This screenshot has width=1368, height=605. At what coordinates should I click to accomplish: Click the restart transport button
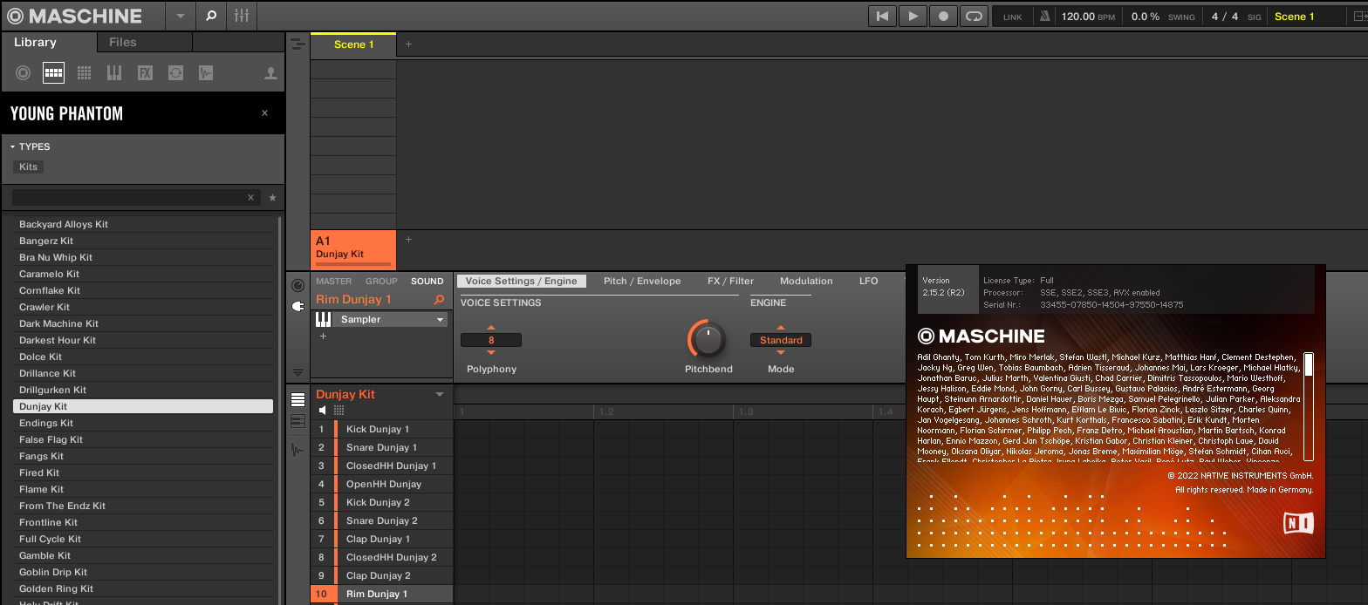pyautogui.click(x=883, y=16)
